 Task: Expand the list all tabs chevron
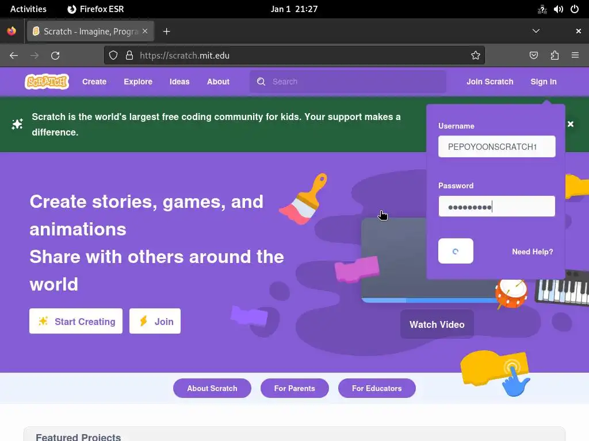point(536,31)
